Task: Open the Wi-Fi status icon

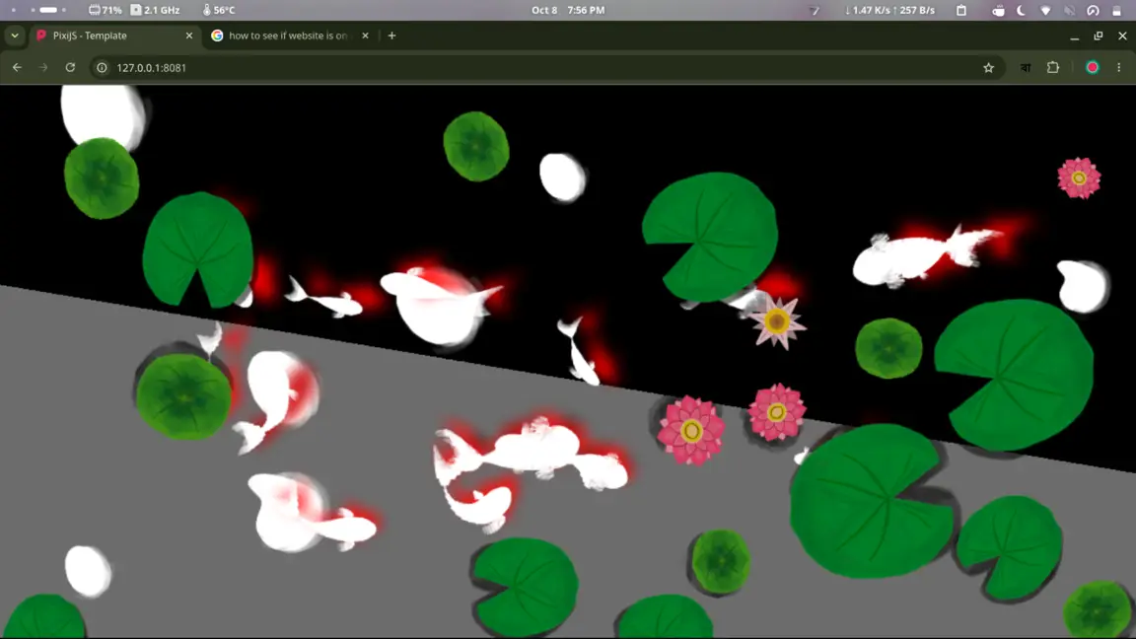Action: [x=1045, y=10]
